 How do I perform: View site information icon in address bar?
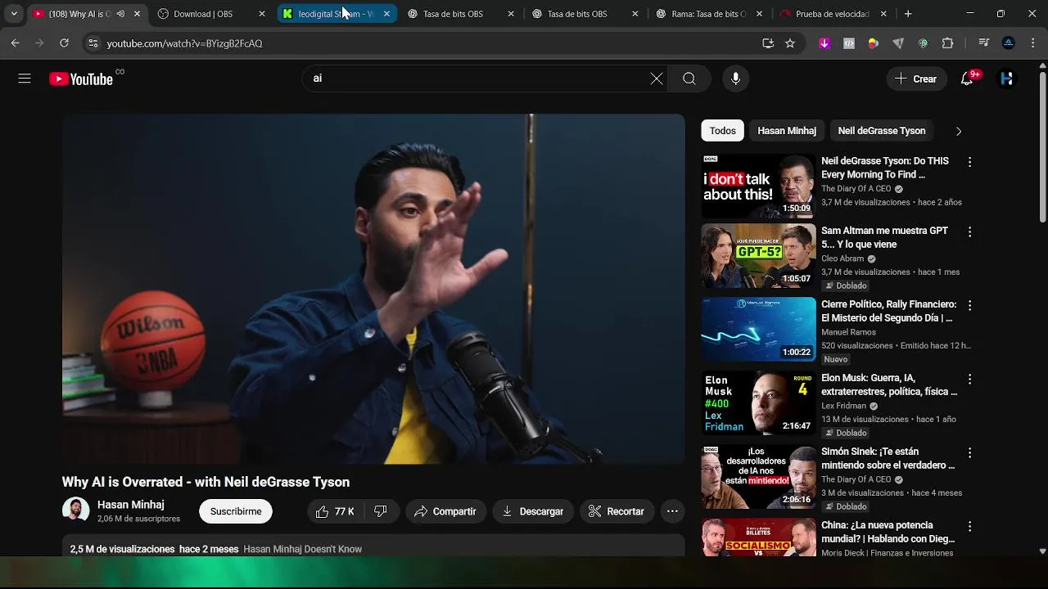pyautogui.click(x=93, y=43)
